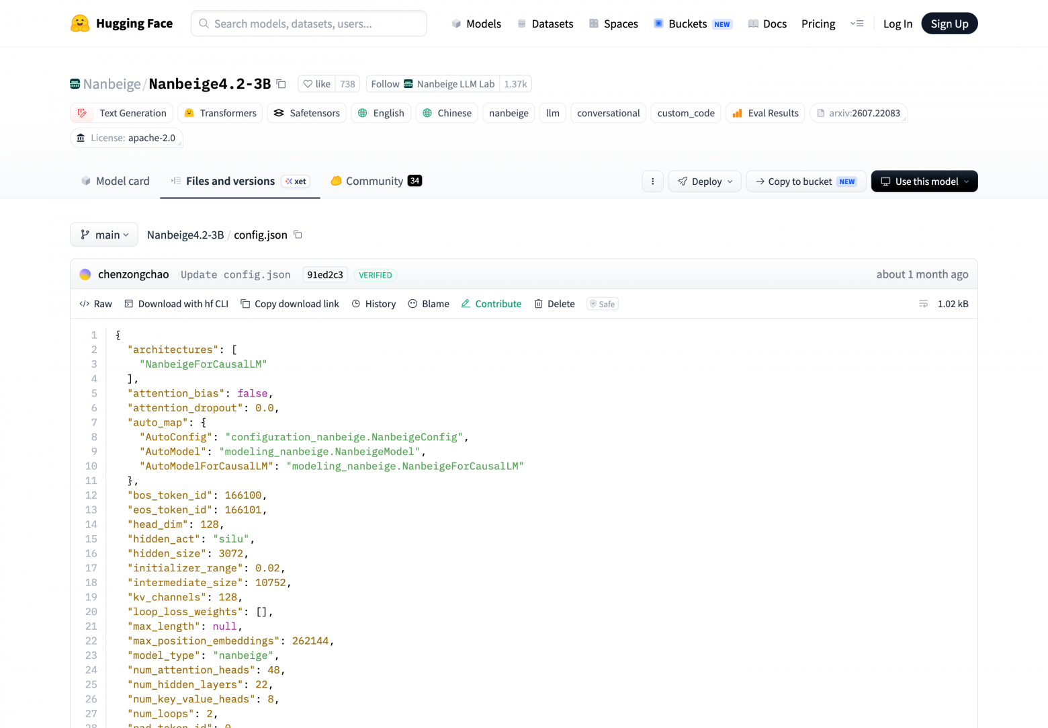Image resolution: width=1048 pixels, height=728 pixels.
Task: Toggle line wrap icon near file size
Action: pyautogui.click(x=924, y=304)
